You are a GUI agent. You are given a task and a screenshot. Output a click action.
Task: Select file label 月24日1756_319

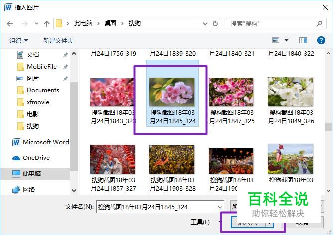pyautogui.click(x=113, y=54)
